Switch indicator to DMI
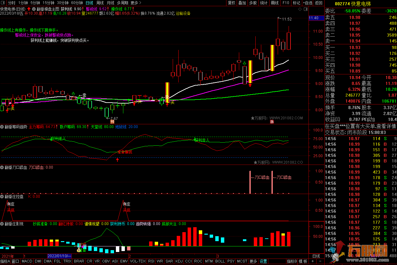The width and height of the screenshot is (397, 265). (38, 261)
